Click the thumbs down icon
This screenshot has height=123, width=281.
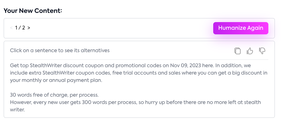(x=262, y=51)
